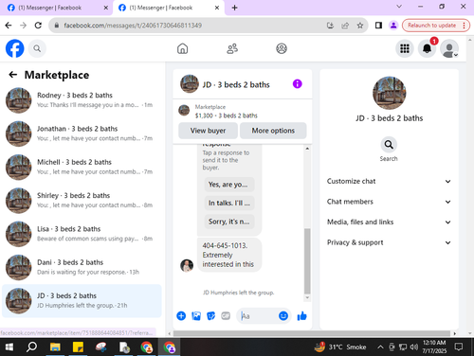This screenshot has width=474, height=356.
Task: Open the volume control in system tray
Action: point(413,347)
